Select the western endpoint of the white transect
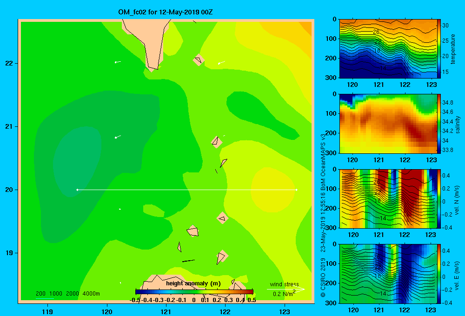This screenshot has height=316, width=465. [77, 190]
